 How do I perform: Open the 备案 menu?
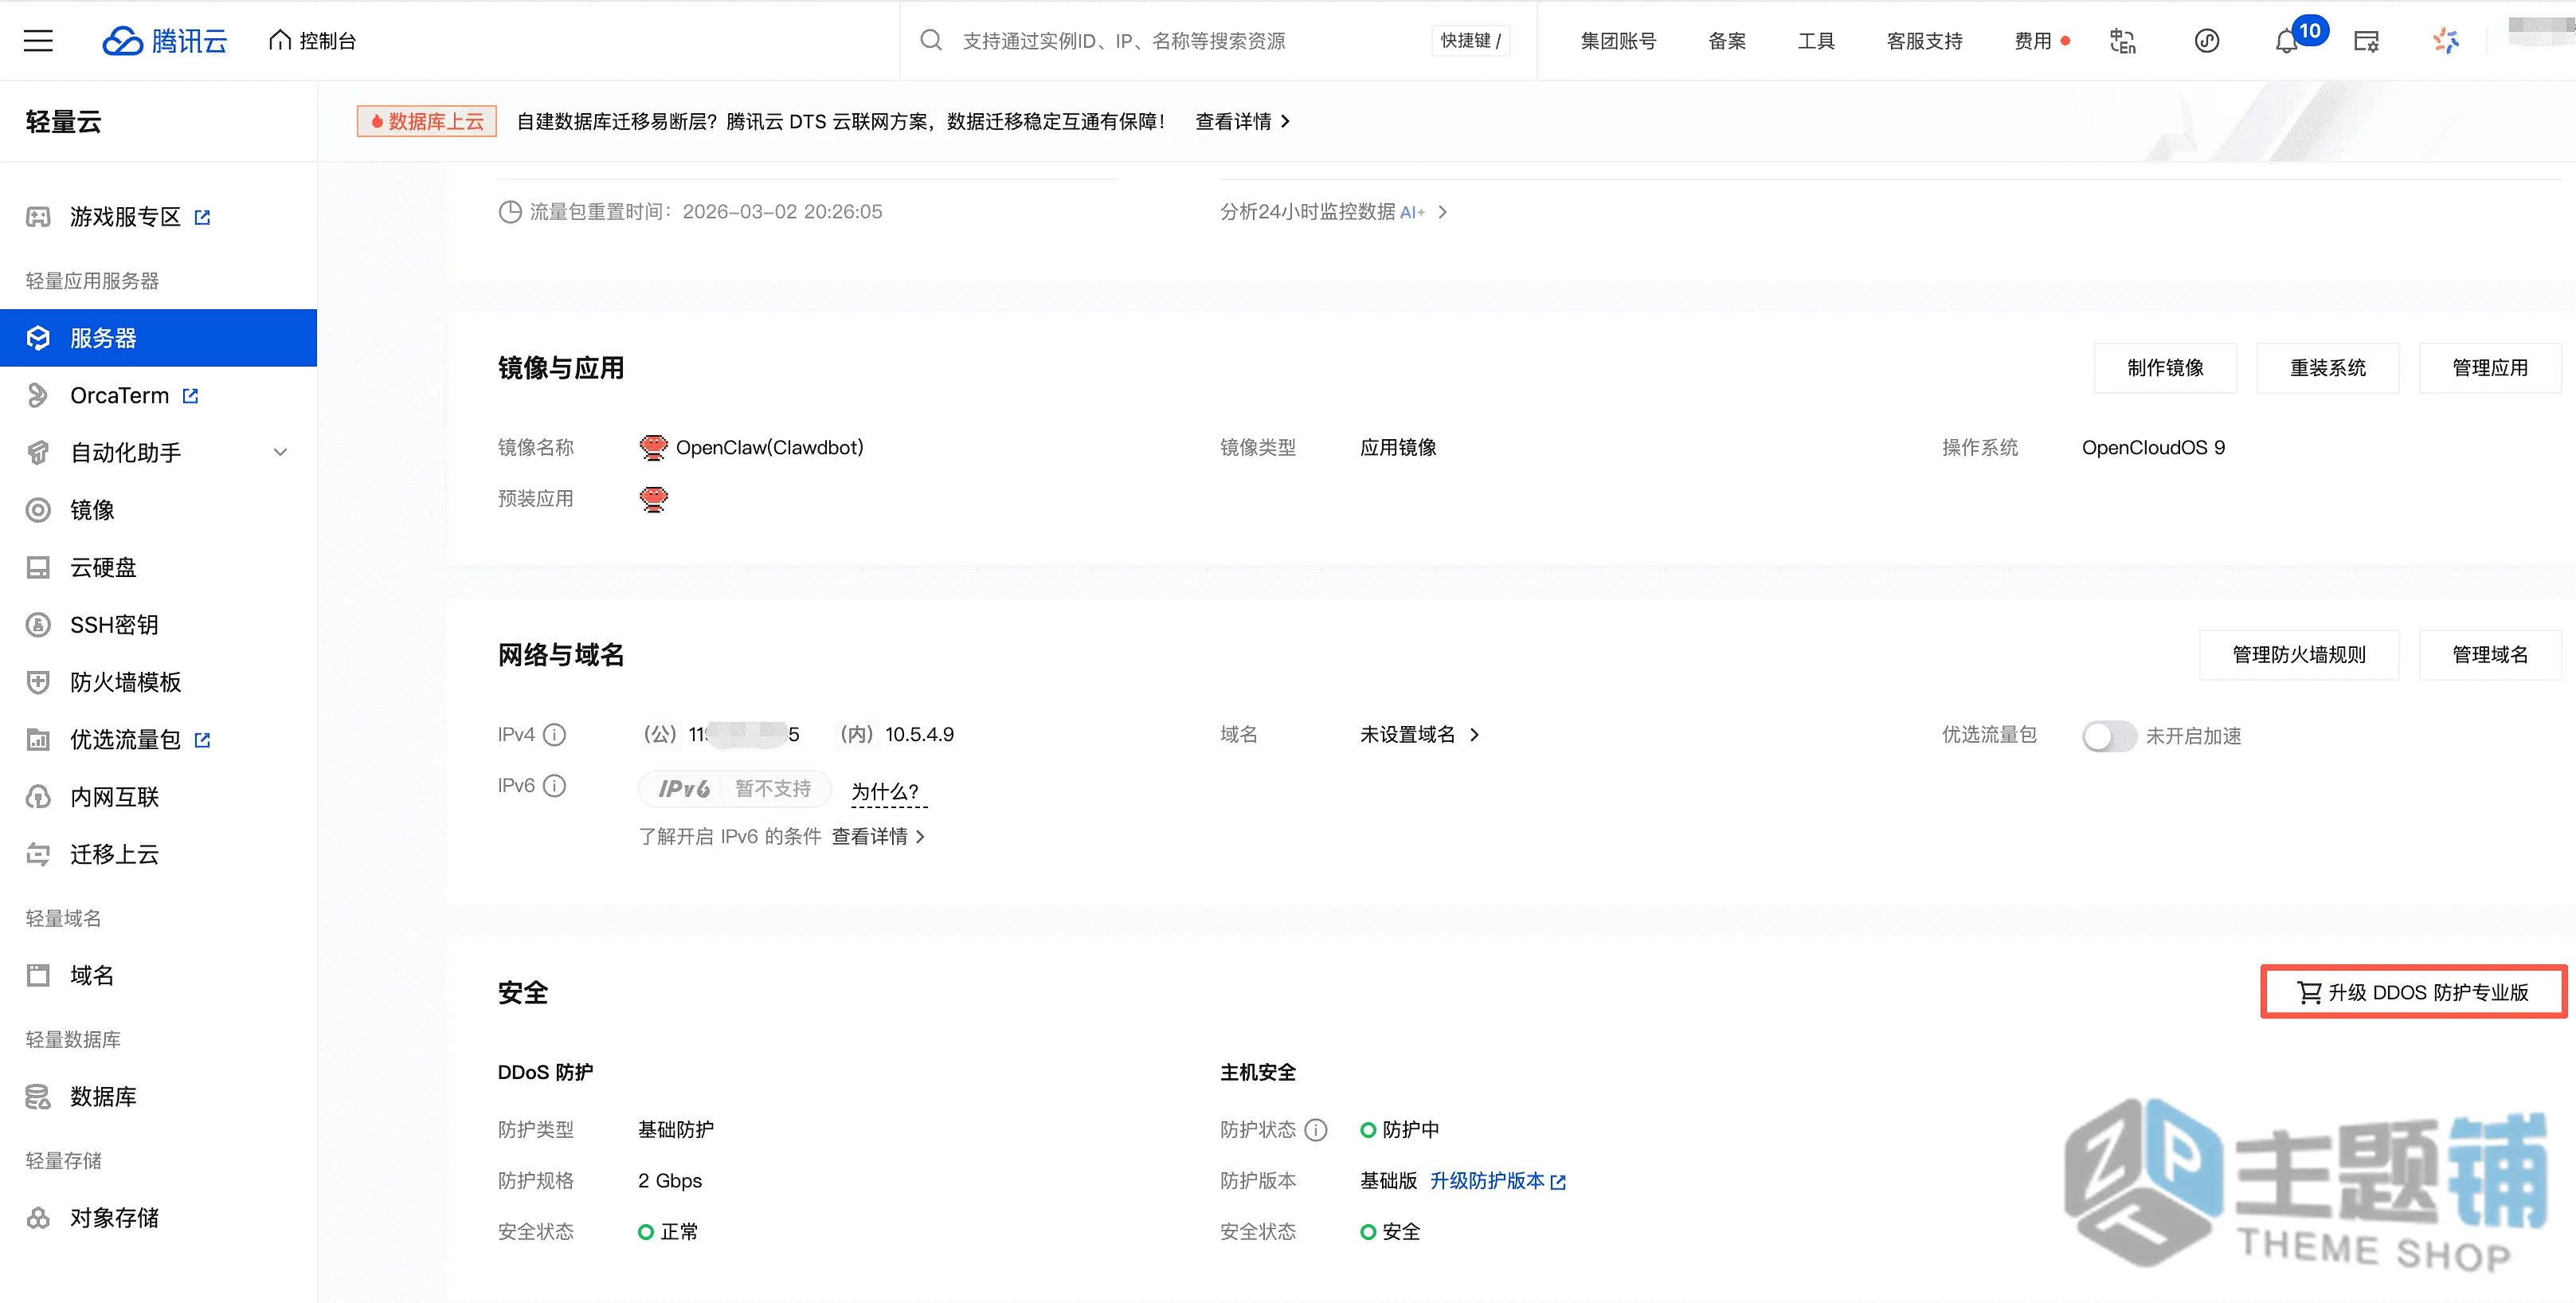tap(1727, 41)
